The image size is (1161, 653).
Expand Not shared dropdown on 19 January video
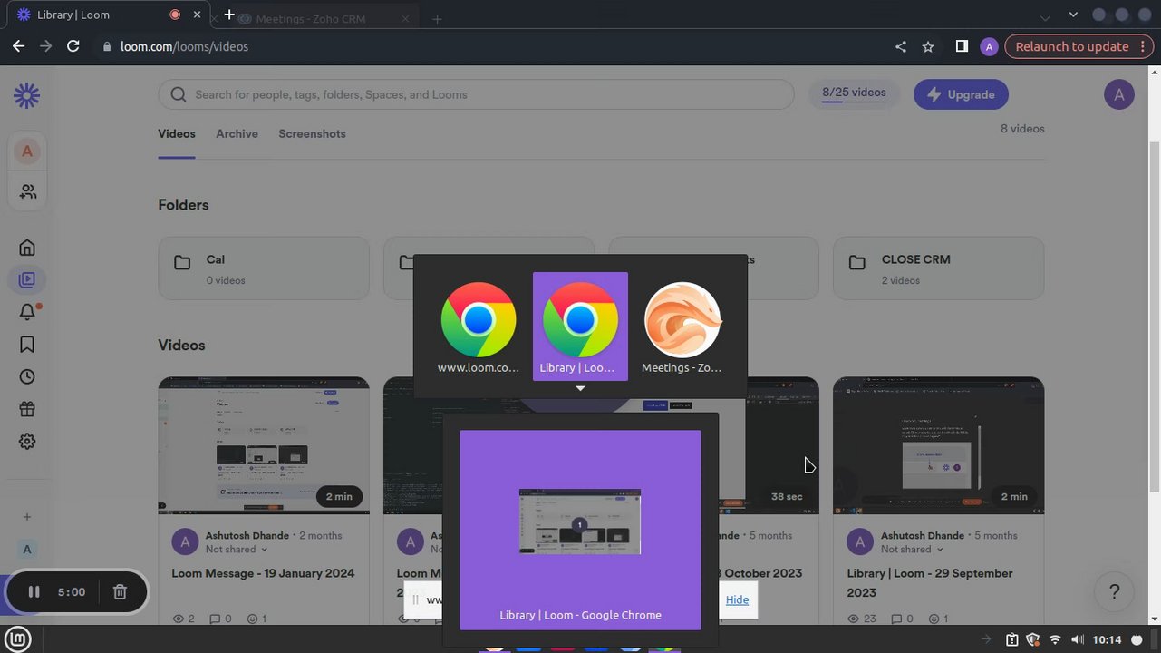[237, 550]
